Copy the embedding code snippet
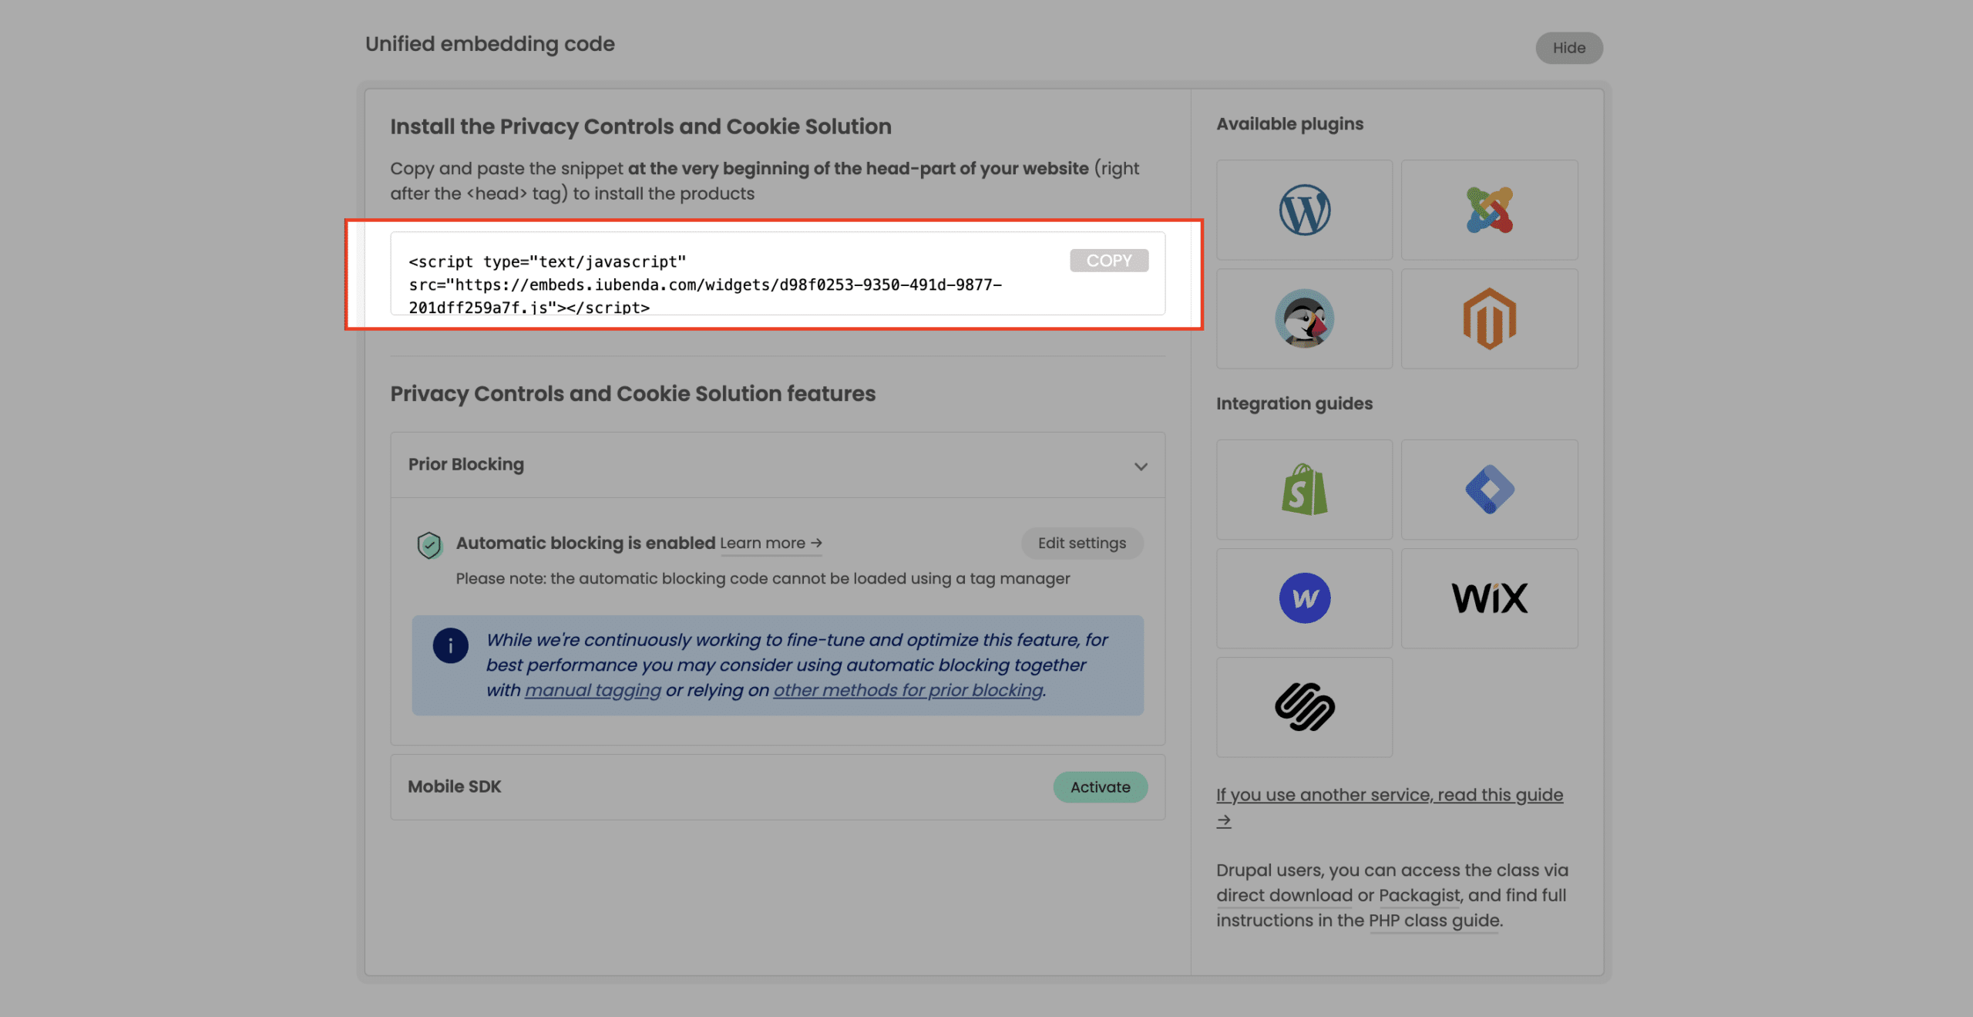This screenshot has width=1973, height=1017. coord(1108,261)
